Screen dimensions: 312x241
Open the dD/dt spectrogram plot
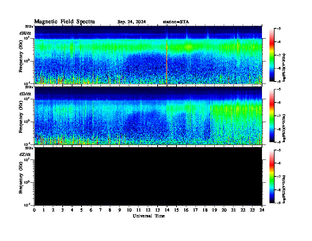[148, 116]
